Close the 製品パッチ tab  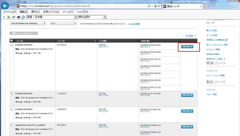tap(200, 6)
